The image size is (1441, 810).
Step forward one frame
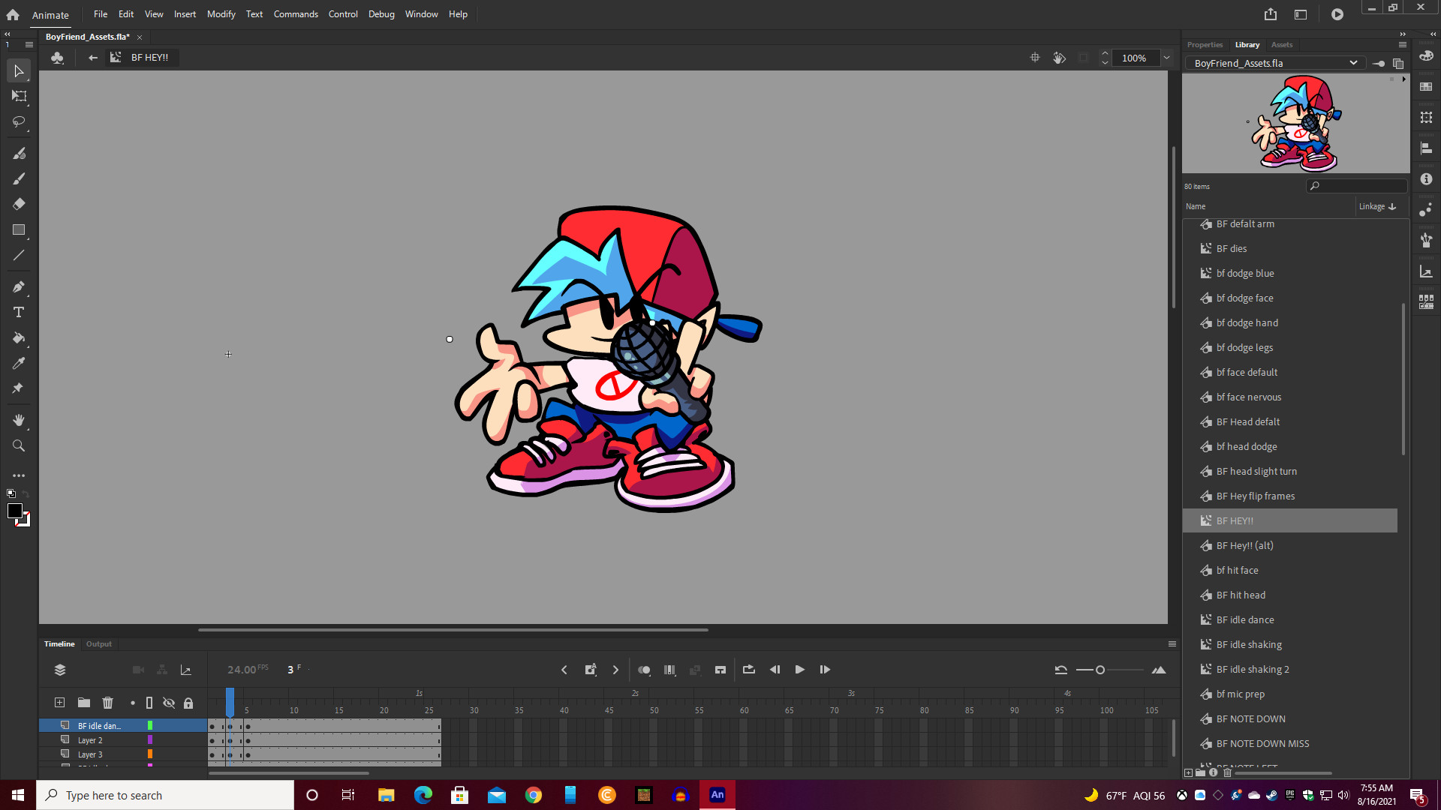(x=825, y=670)
